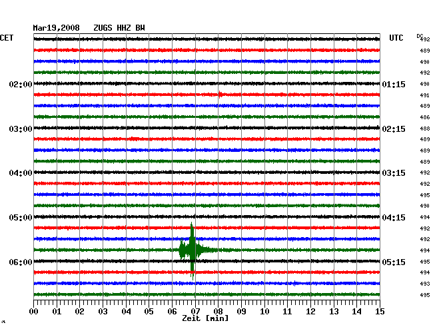This screenshot has height=329, width=433.
Task: Click the DC offset value 486
Action: pyautogui.click(x=425, y=117)
